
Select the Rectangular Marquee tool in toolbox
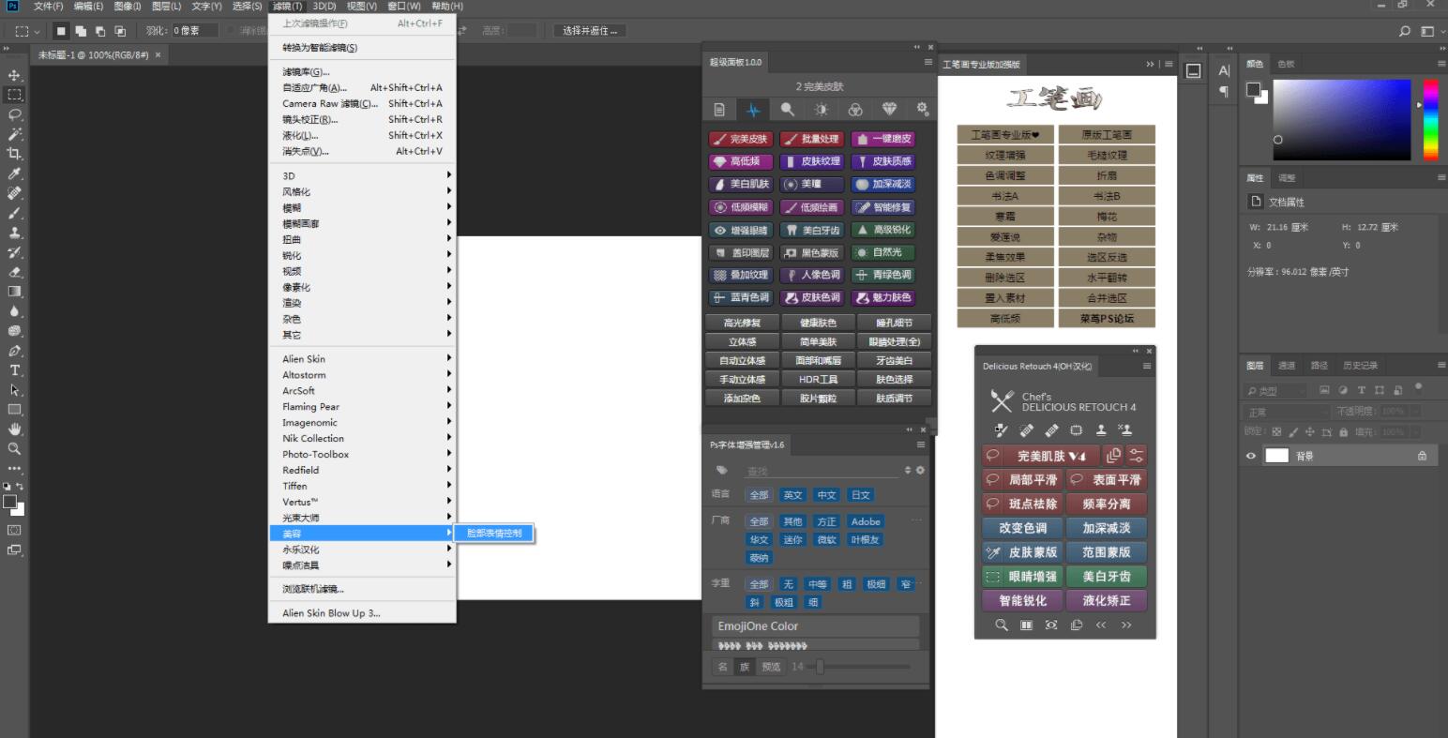(14, 95)
